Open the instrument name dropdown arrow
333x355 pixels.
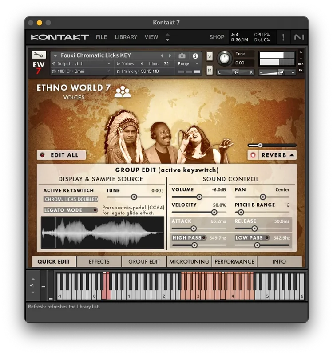55,55
